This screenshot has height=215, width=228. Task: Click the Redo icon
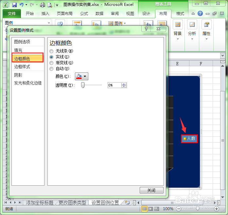click(31, 5)
